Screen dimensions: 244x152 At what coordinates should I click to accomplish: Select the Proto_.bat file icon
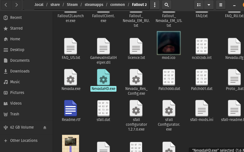pos(234,77)
